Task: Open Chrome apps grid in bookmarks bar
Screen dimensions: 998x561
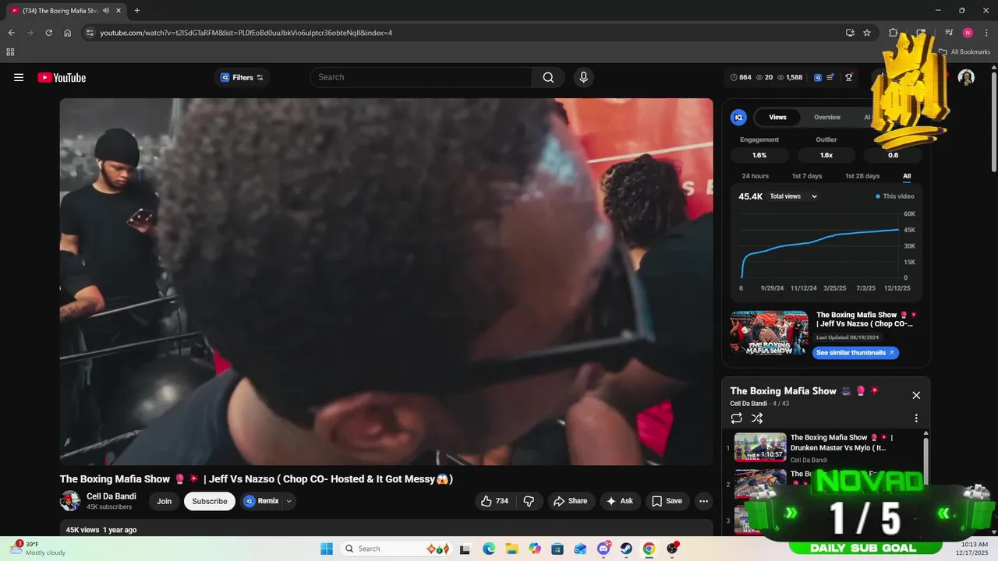Action: (10, 52)
